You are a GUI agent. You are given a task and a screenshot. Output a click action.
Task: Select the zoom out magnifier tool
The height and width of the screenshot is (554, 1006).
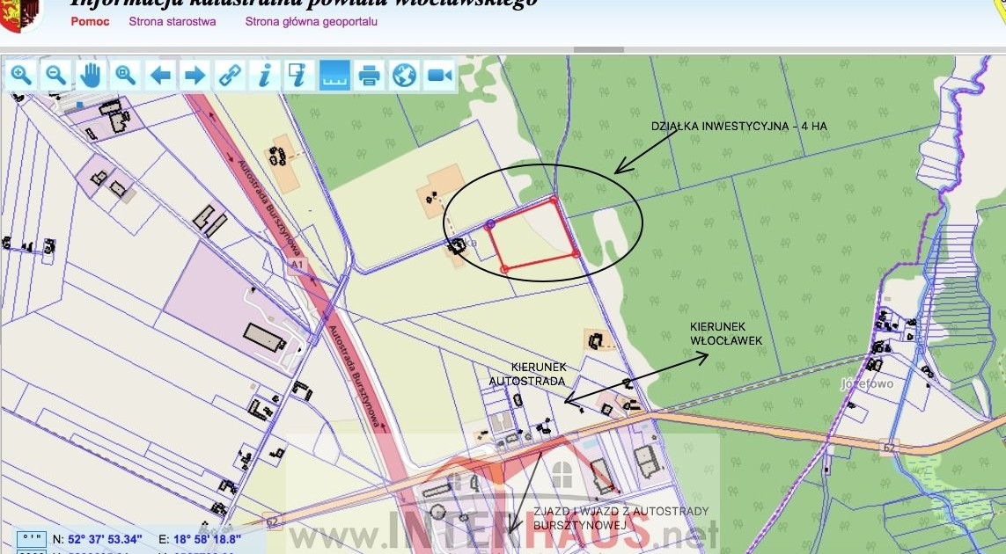coord(55,75)
